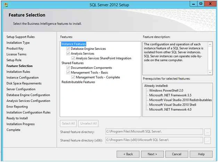Toggle Management Tools - Complete checkbox

pyautogui.click(x=73, y=77)
